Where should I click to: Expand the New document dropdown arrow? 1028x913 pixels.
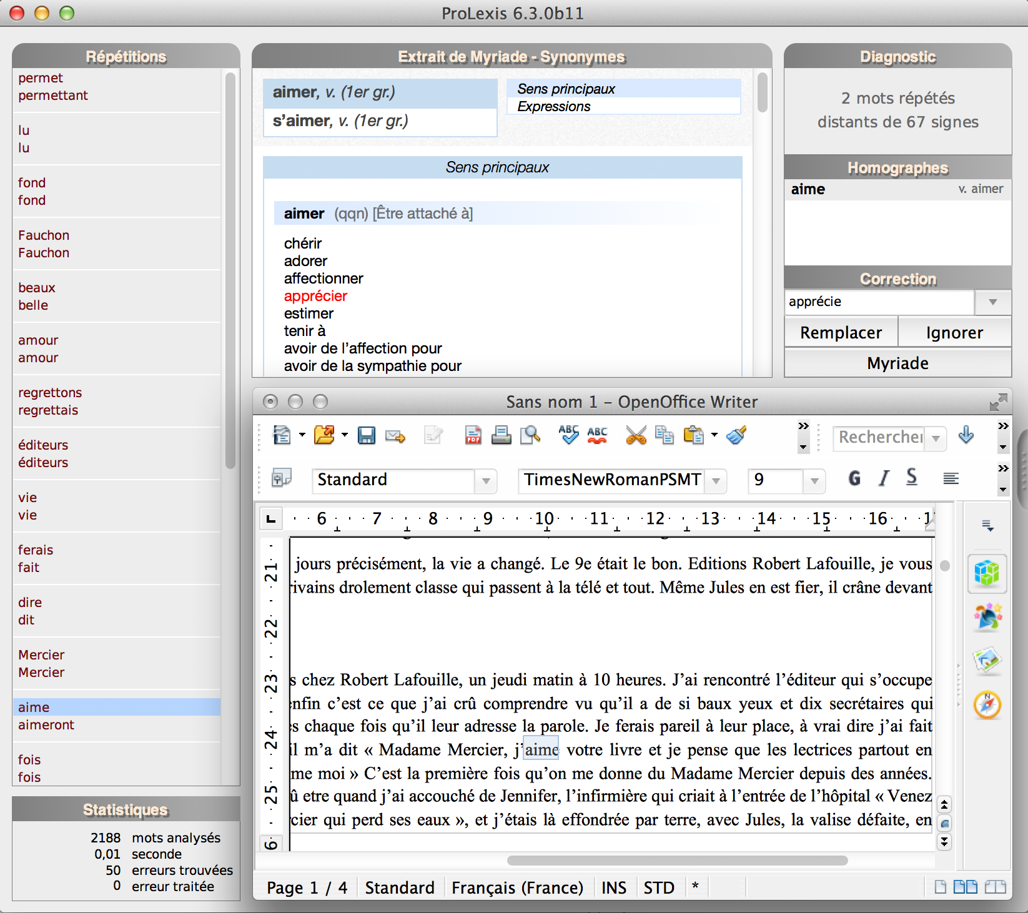tap(302, 435)
